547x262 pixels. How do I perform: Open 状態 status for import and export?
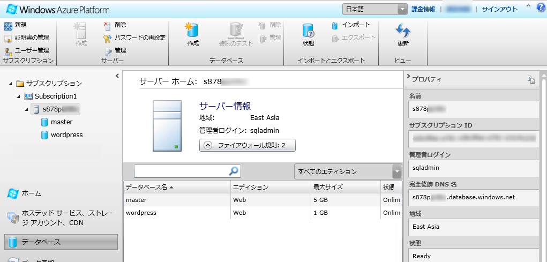click(x=309, y=35)
